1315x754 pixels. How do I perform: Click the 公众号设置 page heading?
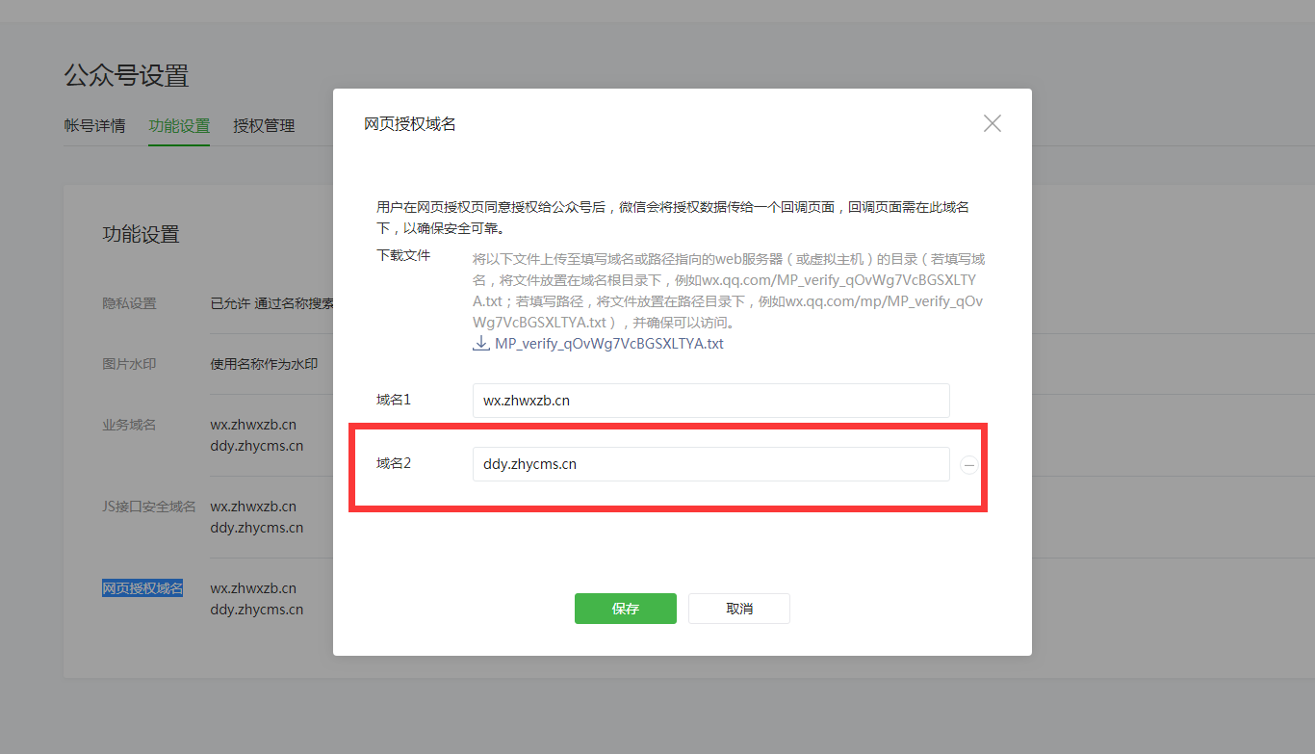pos(126,76)
